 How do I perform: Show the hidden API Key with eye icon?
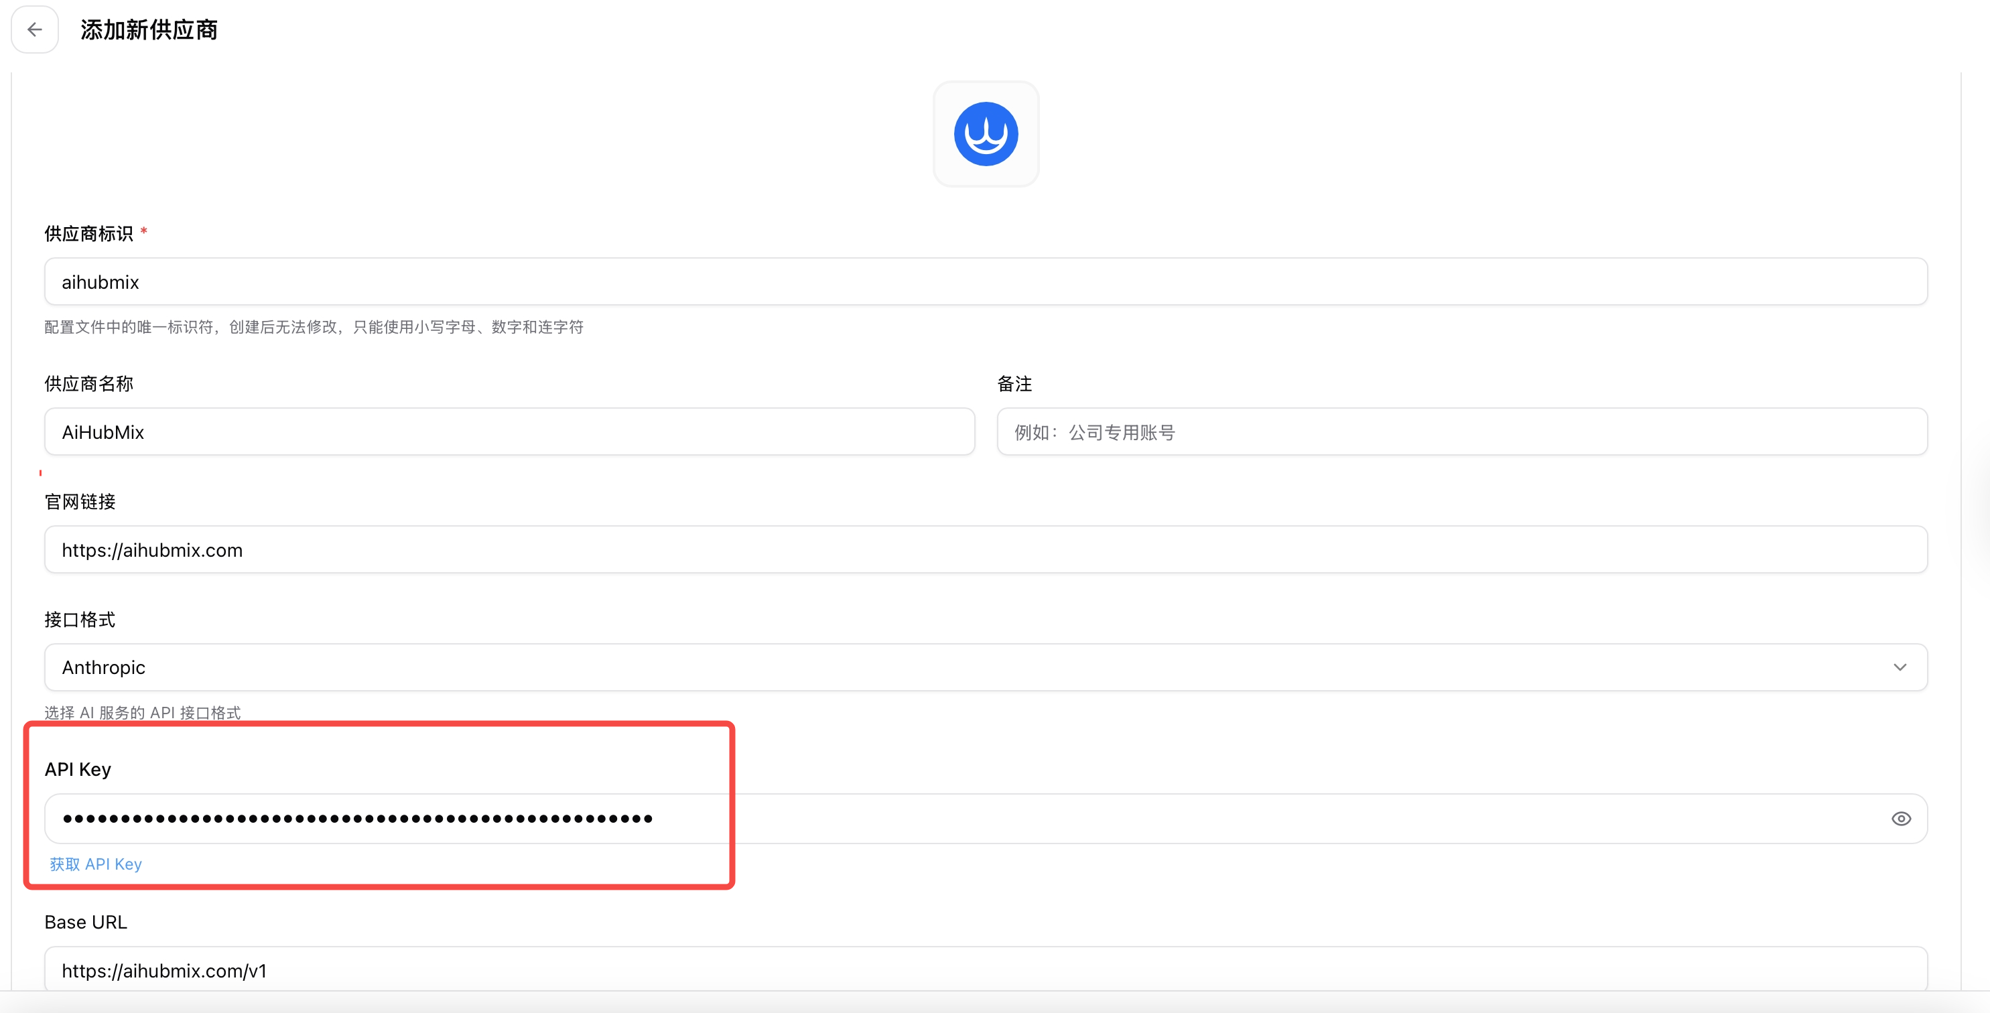pos(1900,818)
